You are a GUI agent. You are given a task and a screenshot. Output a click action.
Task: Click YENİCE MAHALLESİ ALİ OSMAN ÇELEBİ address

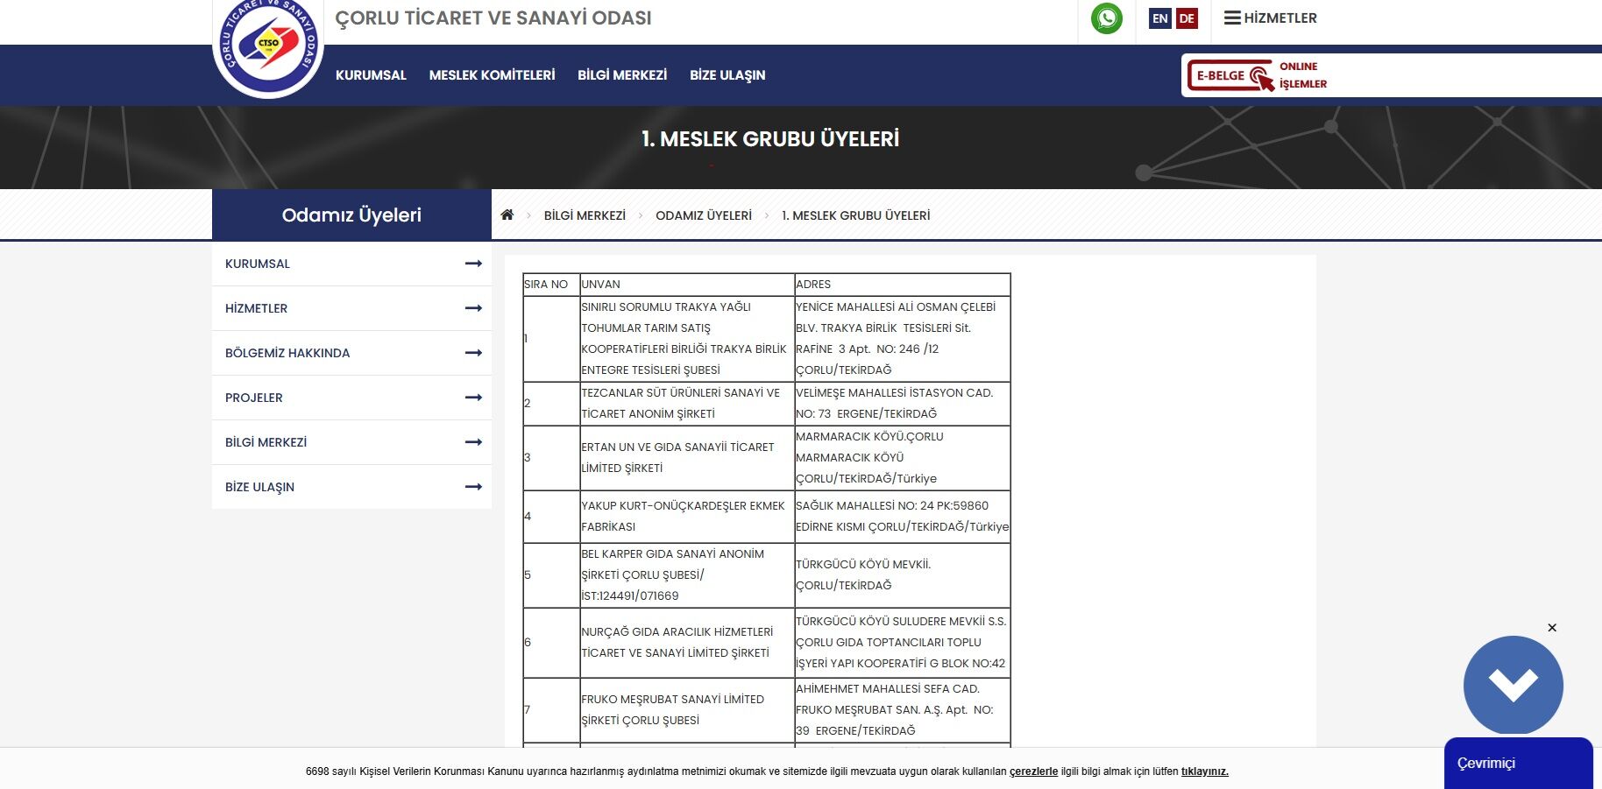903,339
